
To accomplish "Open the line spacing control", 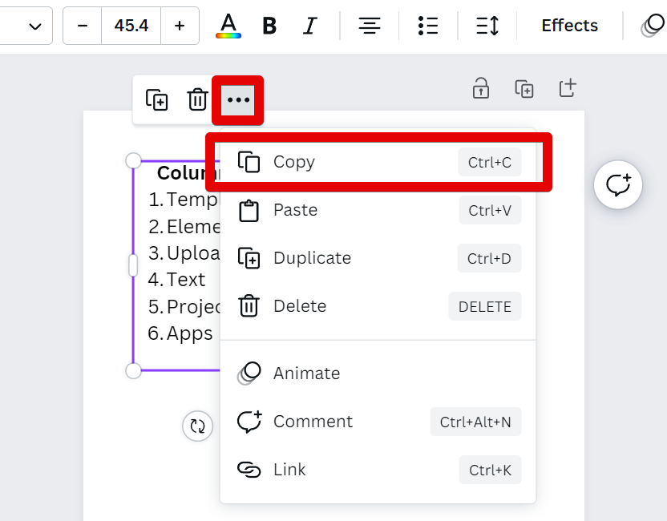I will (487, 26).
